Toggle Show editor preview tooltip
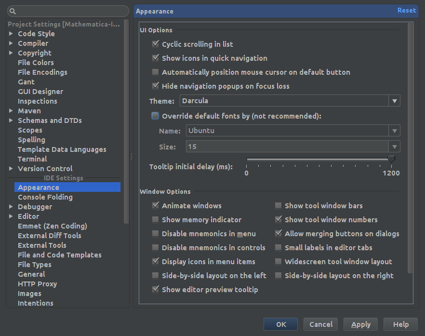Screen dimensions: 425x336 coord(156,289)
